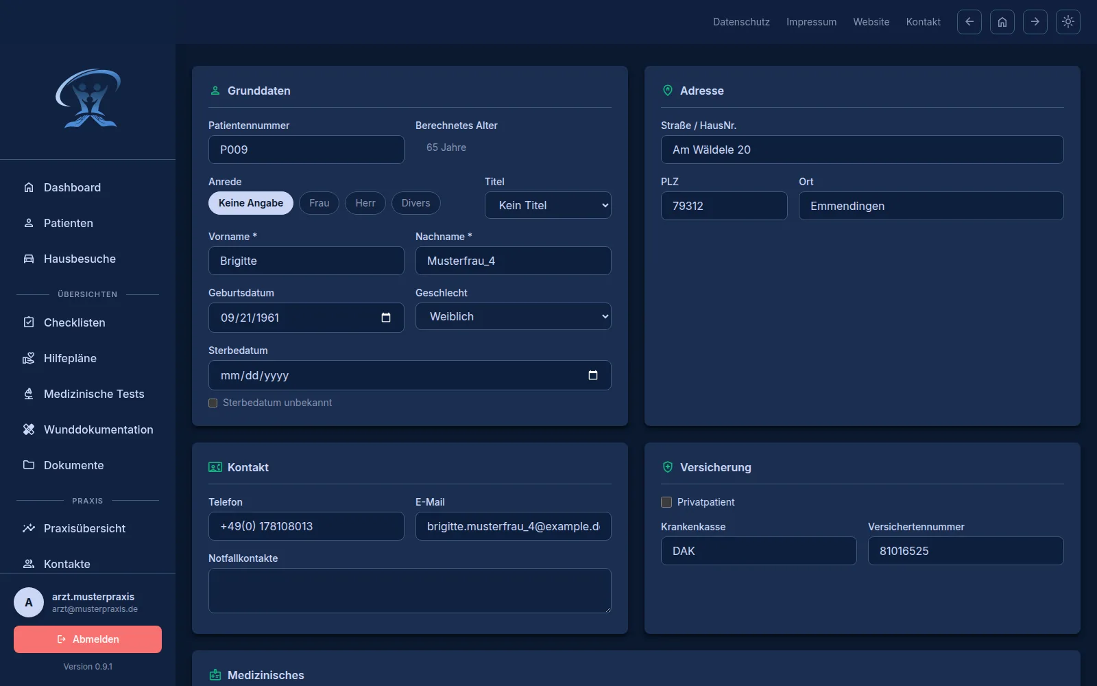The height and width of the screenshot is (686, 1097).
Task: Toggle light theme with sun icon
Action: [1068, 22]
